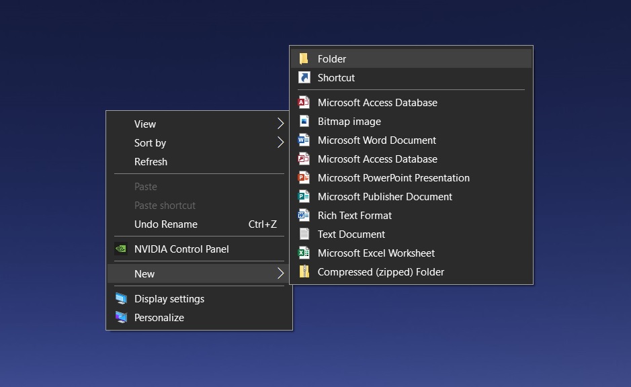This screenshot has height=387, width=631.
Task: Create a Microsoft Excel Worksheet
Action: pos(411,253)
